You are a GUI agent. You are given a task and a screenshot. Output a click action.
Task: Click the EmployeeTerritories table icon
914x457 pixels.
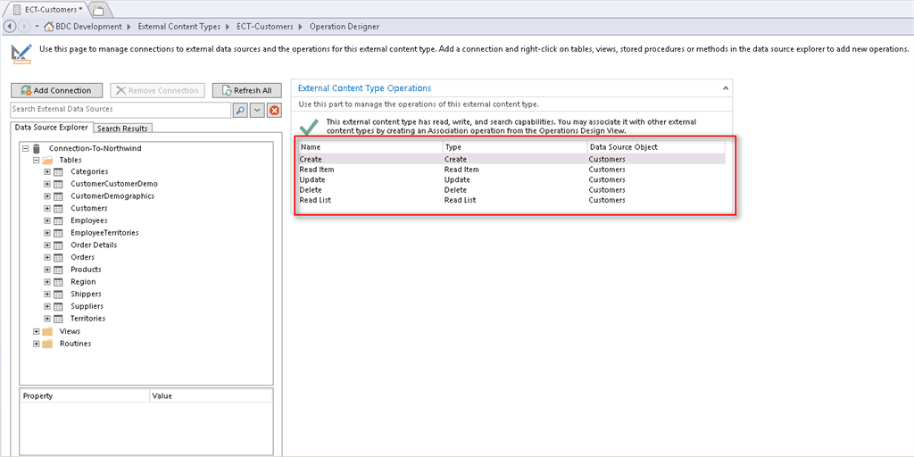pyautogui.click(x=58, y=233)
